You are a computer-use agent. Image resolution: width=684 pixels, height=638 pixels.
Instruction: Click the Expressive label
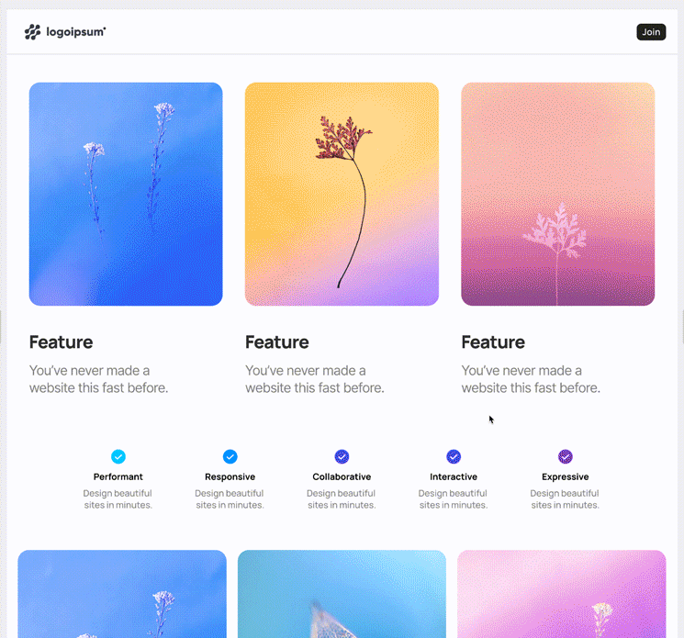click(566, 476)
